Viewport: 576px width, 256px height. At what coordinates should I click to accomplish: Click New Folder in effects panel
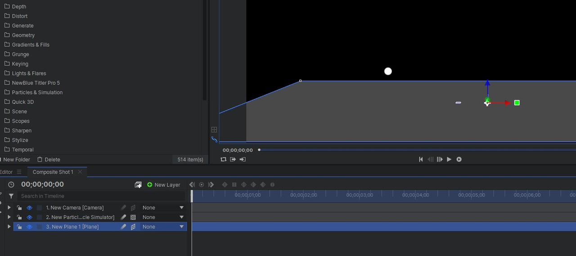[16, 159]
